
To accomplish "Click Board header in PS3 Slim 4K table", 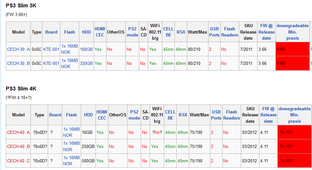I will (55, 115).
